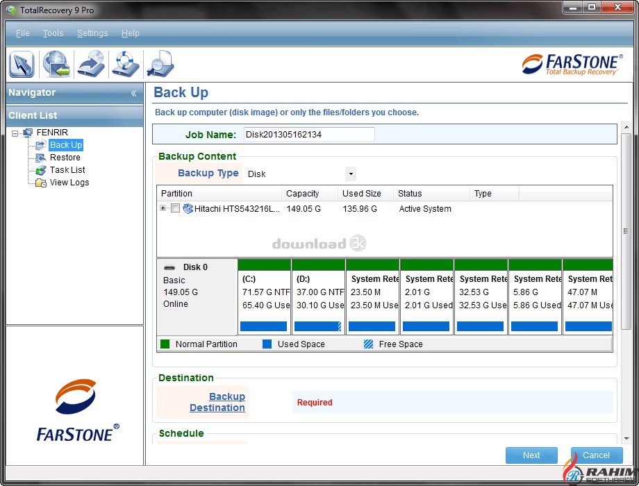Click the magnifying glass disk toolbar icon
Image resolution: width=639 pixels, height=486 pixels.
[160, 65]
